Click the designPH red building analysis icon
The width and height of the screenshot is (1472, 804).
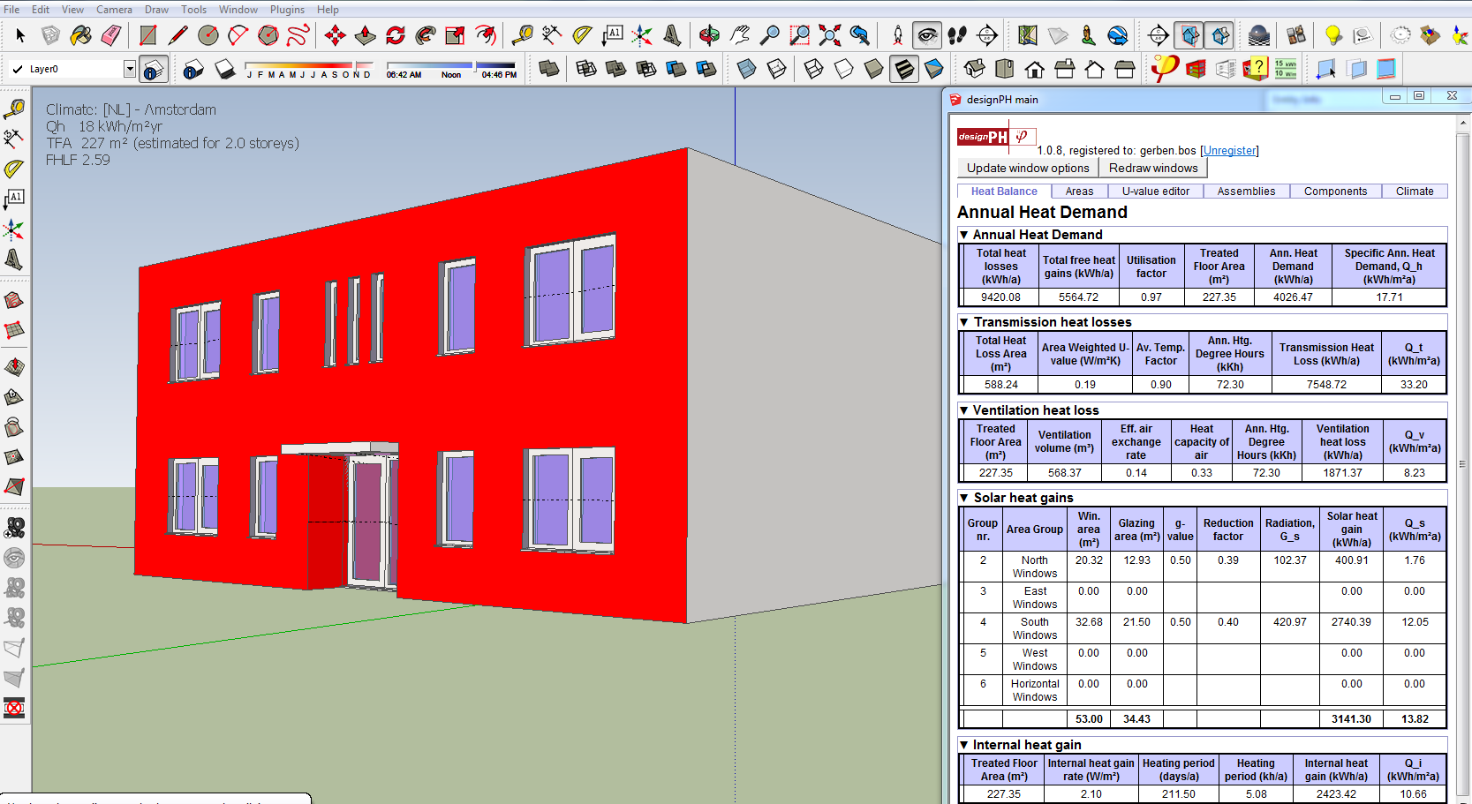pyautogui.click(x=1196, y=68)
